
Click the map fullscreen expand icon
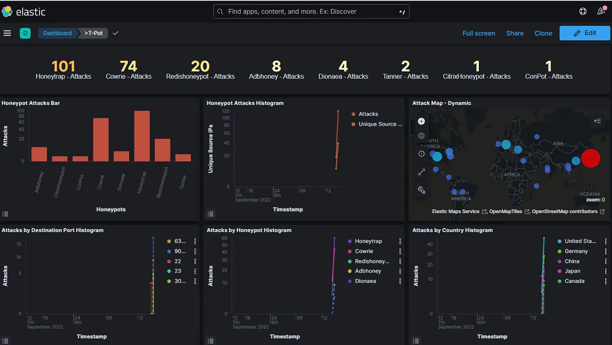421,172
